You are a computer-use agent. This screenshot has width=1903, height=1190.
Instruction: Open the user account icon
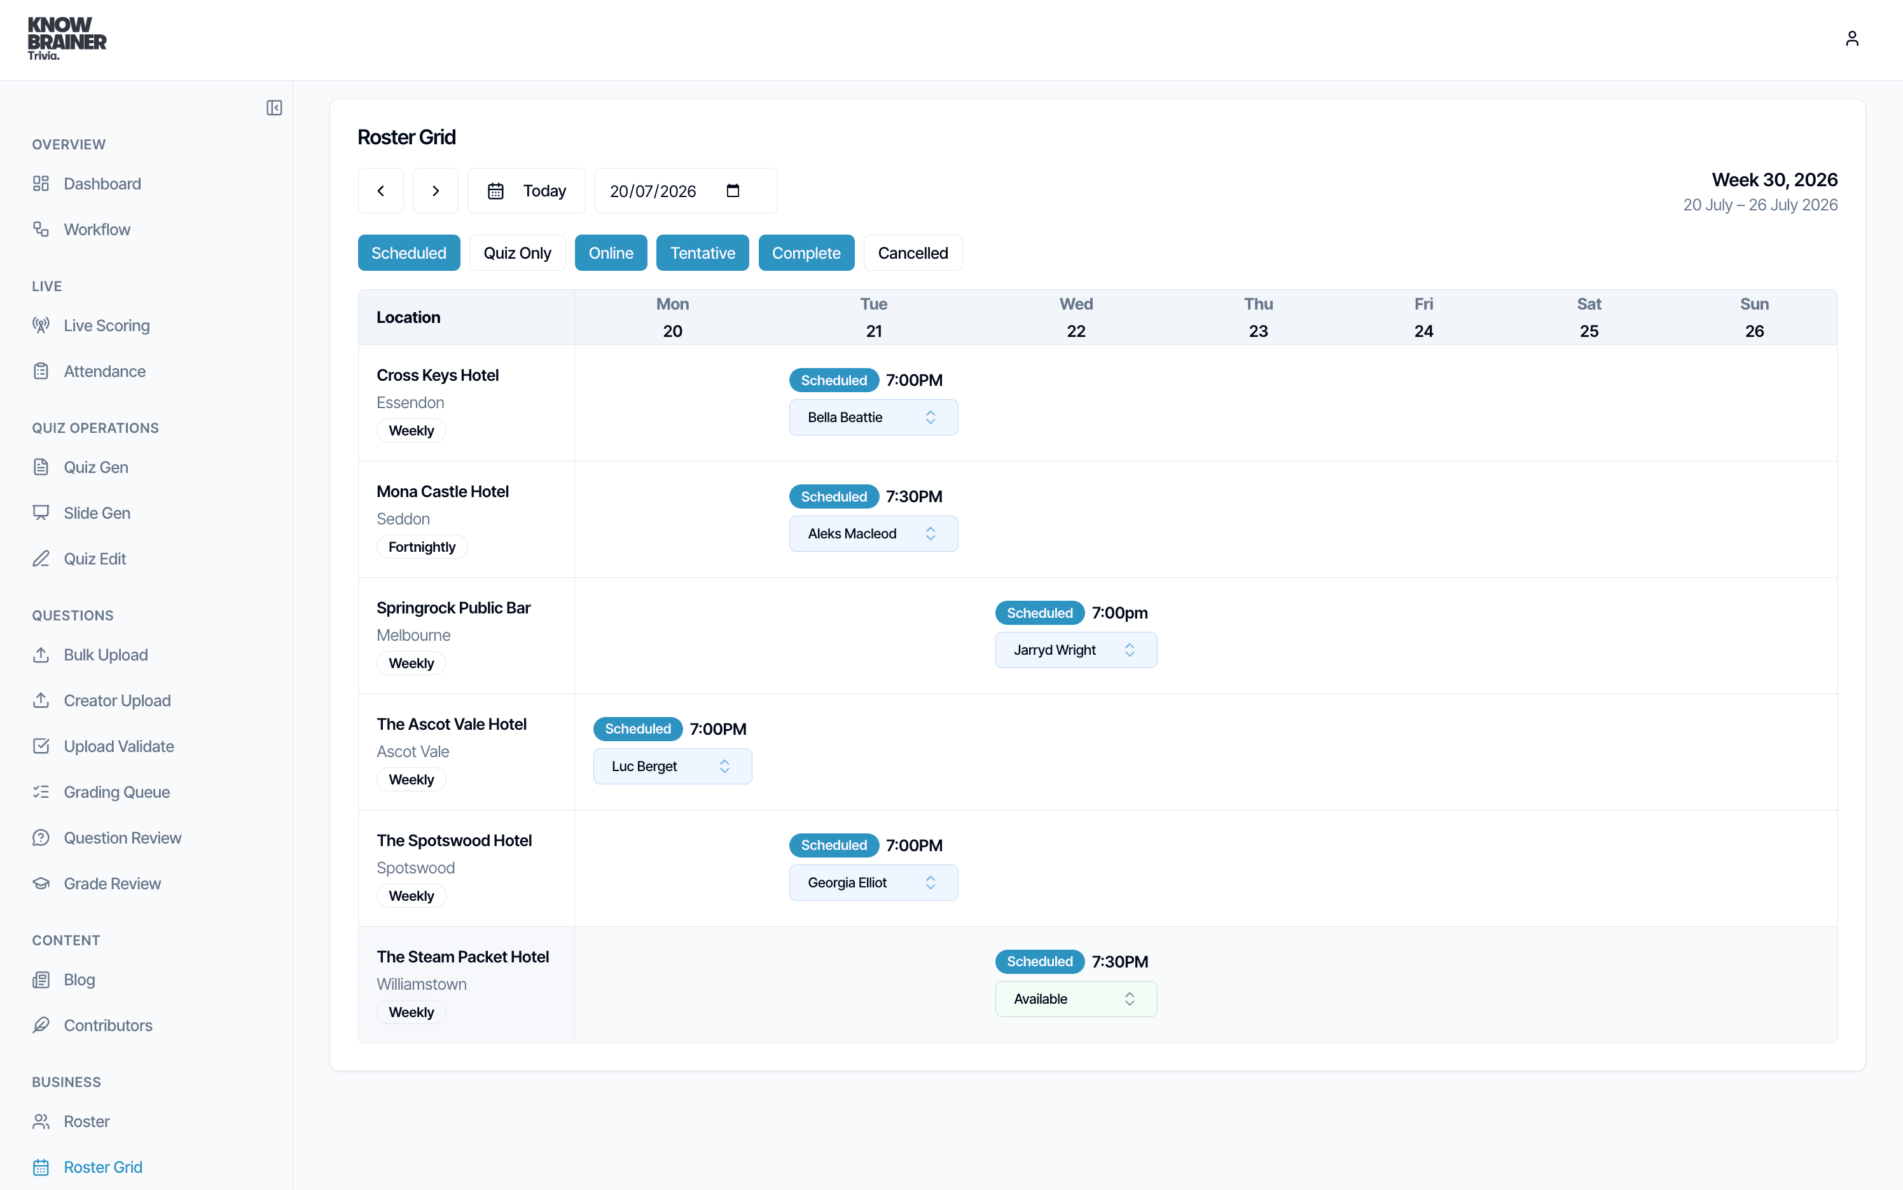click(1852, 39)
